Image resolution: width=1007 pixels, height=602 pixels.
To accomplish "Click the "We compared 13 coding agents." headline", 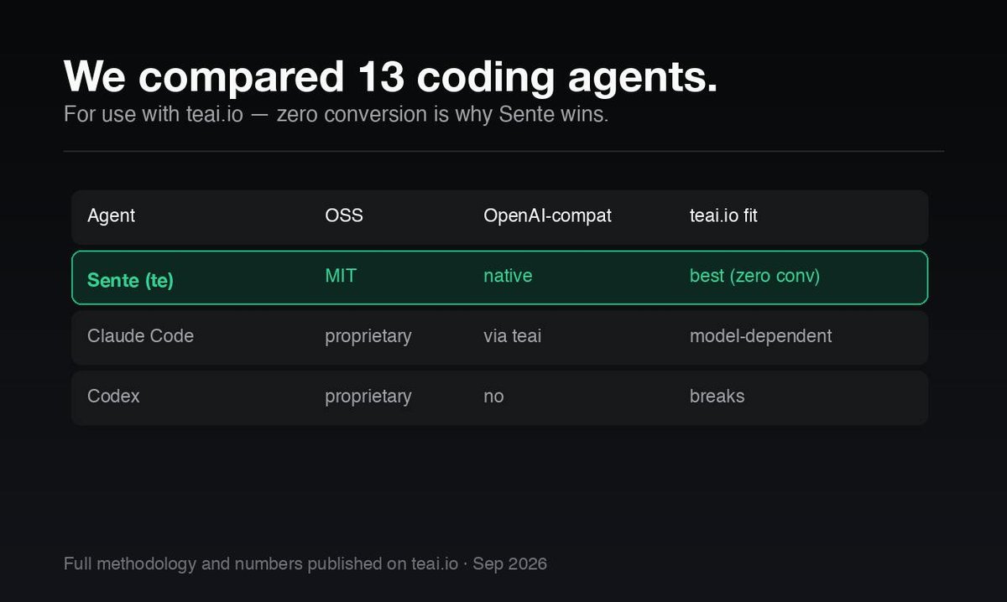I will tap(390, 78).
